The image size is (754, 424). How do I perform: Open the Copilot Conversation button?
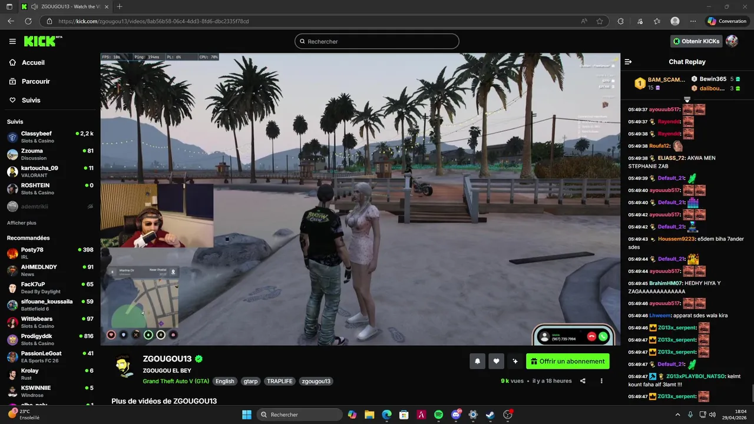pos(727,21)
